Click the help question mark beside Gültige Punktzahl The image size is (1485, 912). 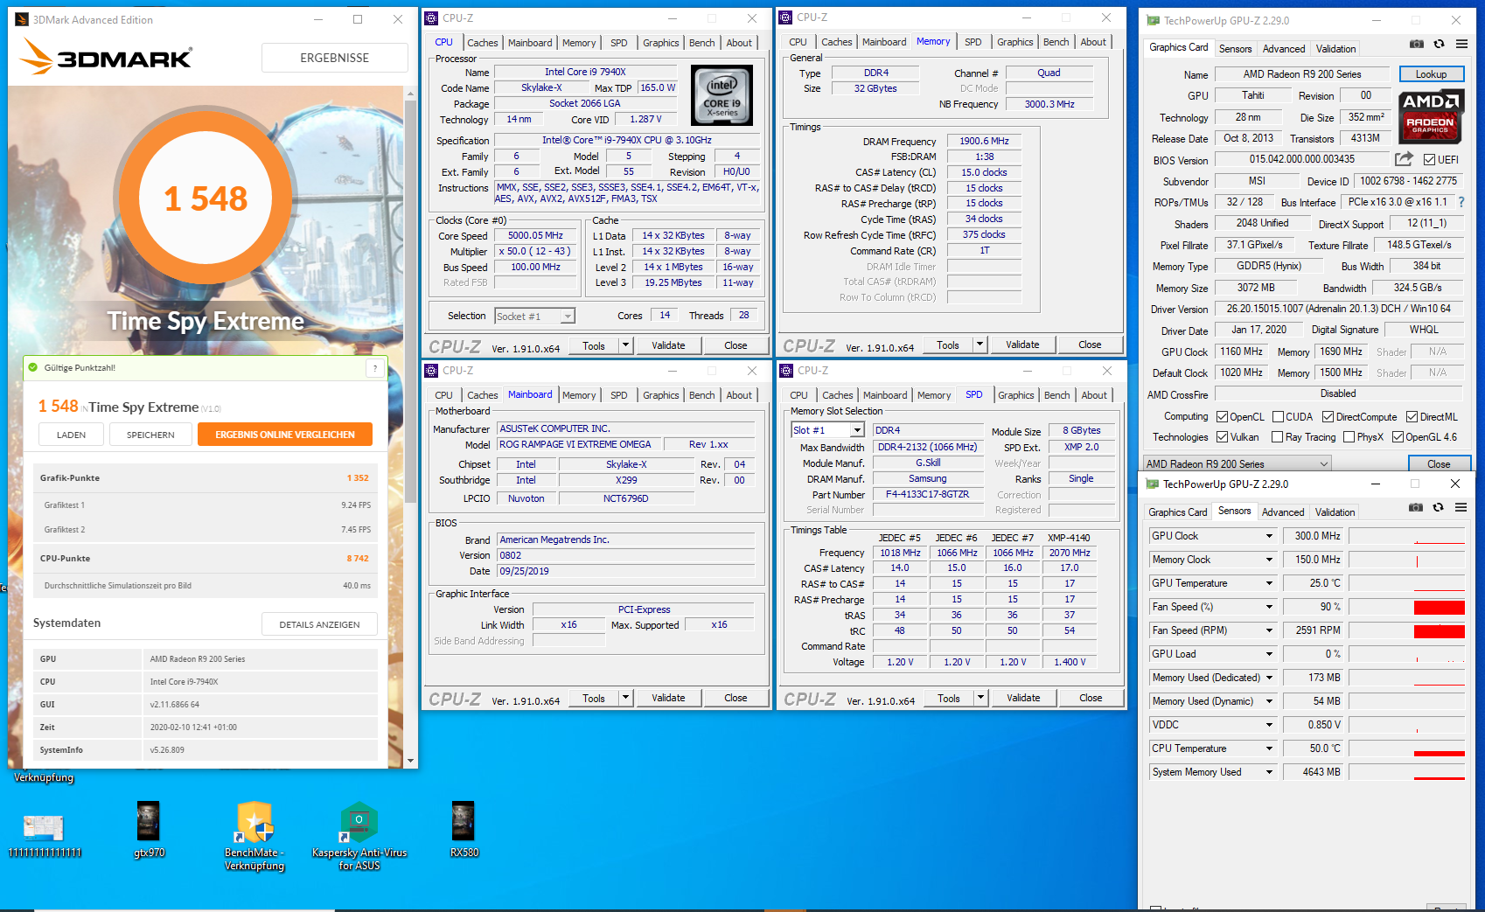point(375,368)
